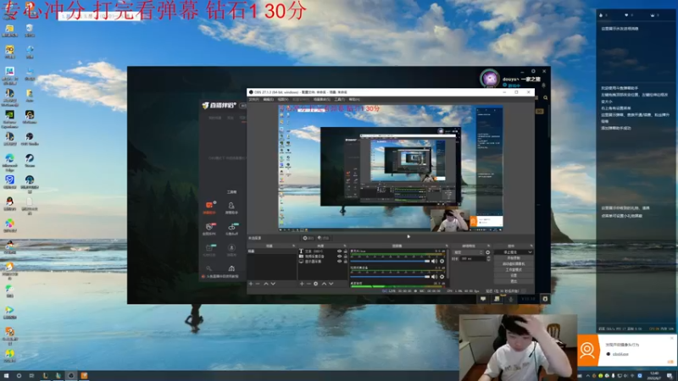Click the Task View button on the taskbar
Image resolution: width=678 pixels, height=381 pixels.
[x=31, y=376]
